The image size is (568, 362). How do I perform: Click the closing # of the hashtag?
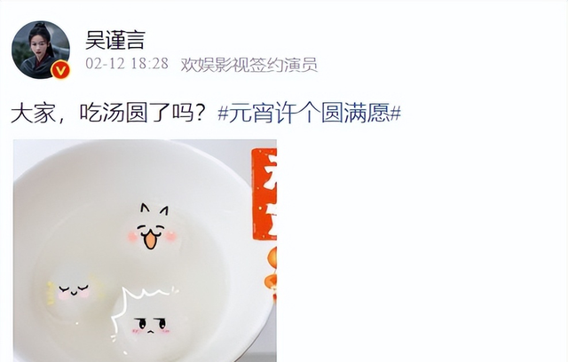[396, 114]
